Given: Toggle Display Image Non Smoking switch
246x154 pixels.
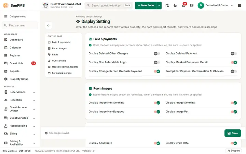Looking at the screenshot, I should 157,103.
